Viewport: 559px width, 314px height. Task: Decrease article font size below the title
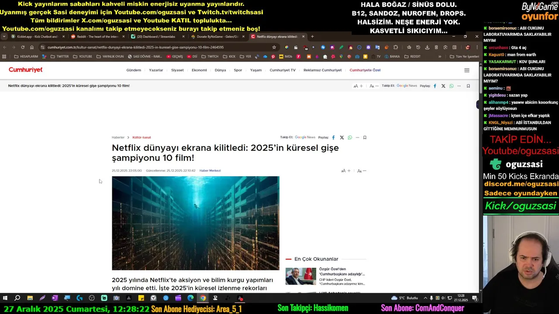click(362, 171)
